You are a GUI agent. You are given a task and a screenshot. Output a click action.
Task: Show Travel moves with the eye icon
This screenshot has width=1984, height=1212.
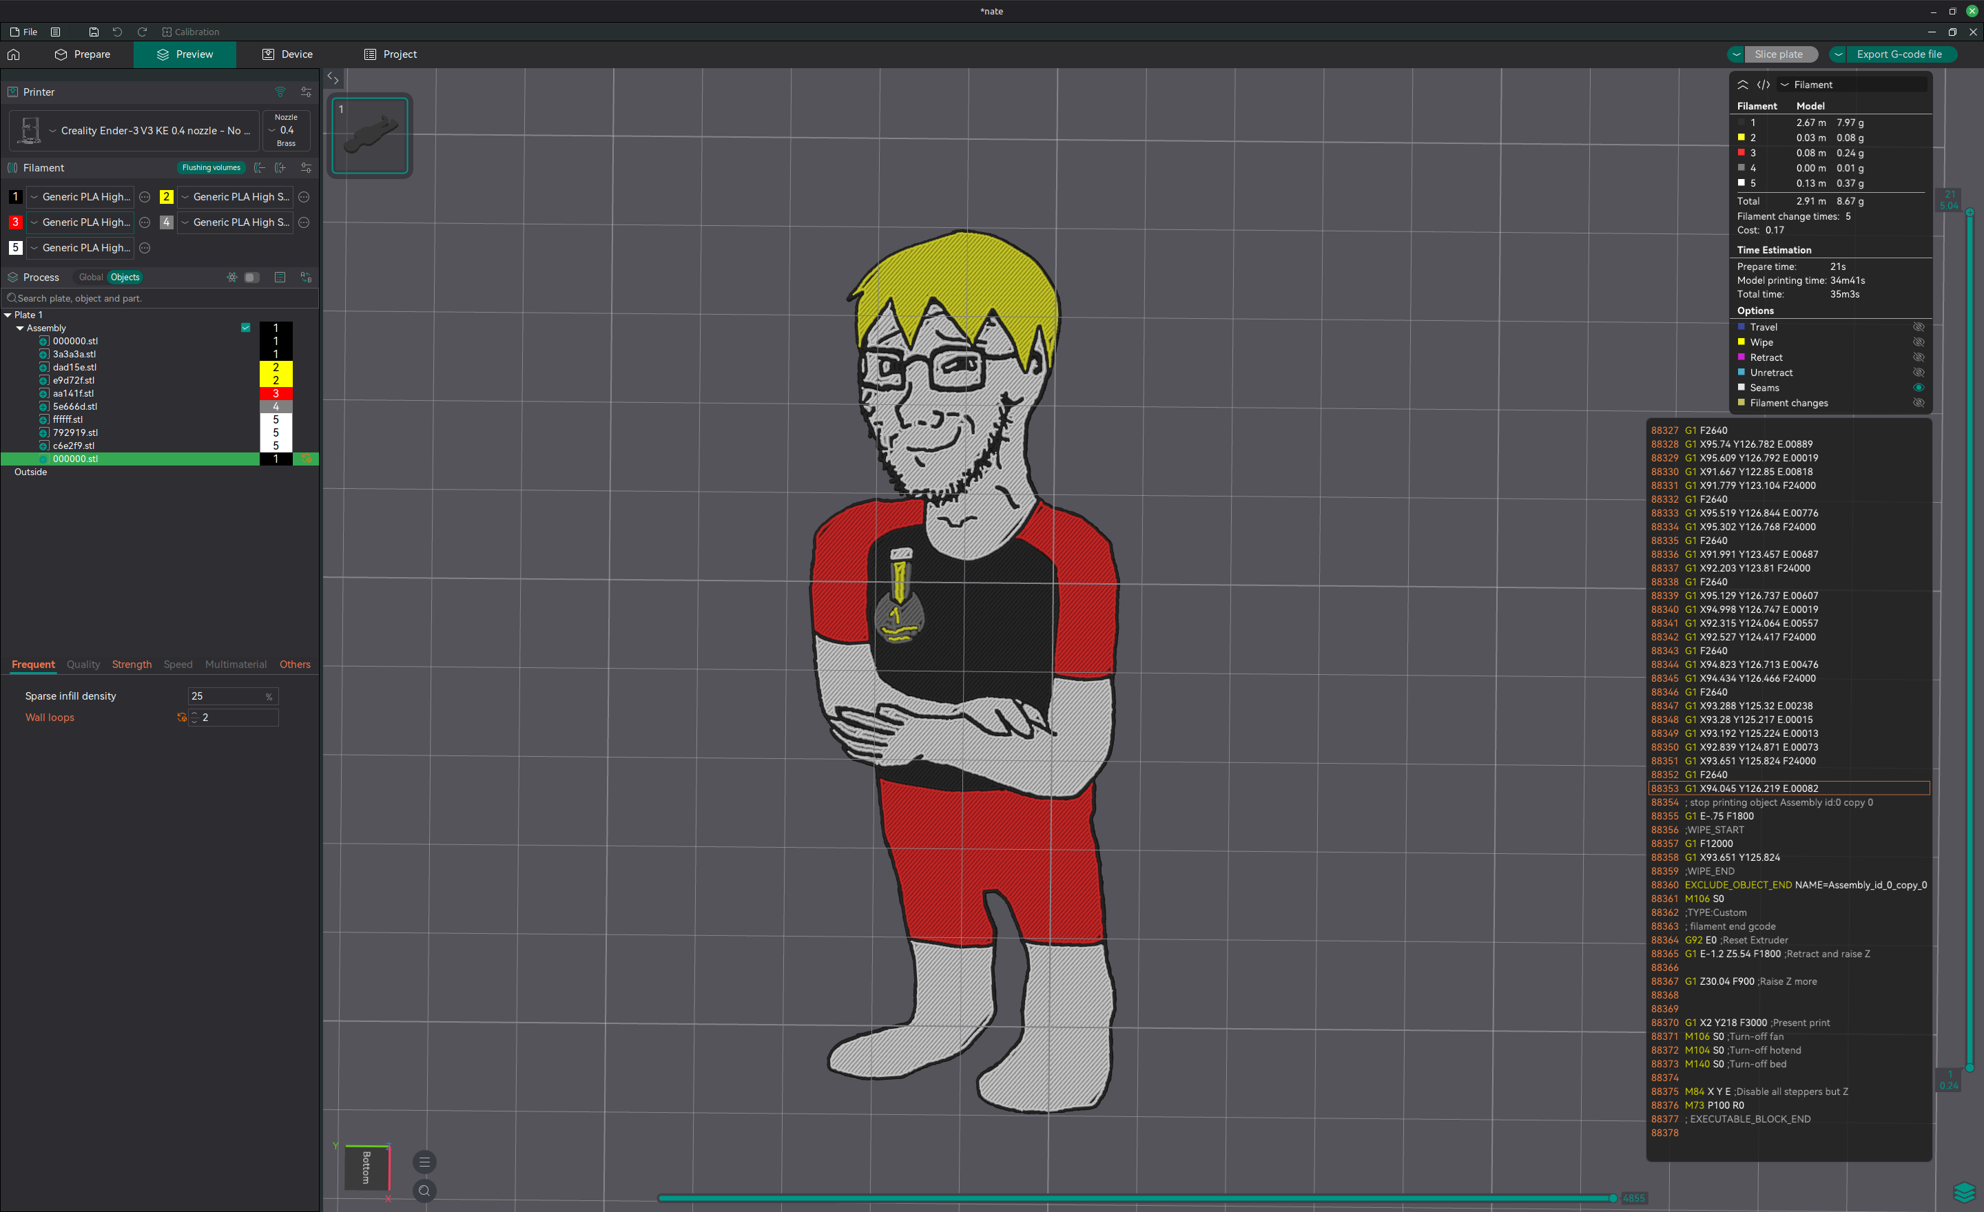point(1918,326)
